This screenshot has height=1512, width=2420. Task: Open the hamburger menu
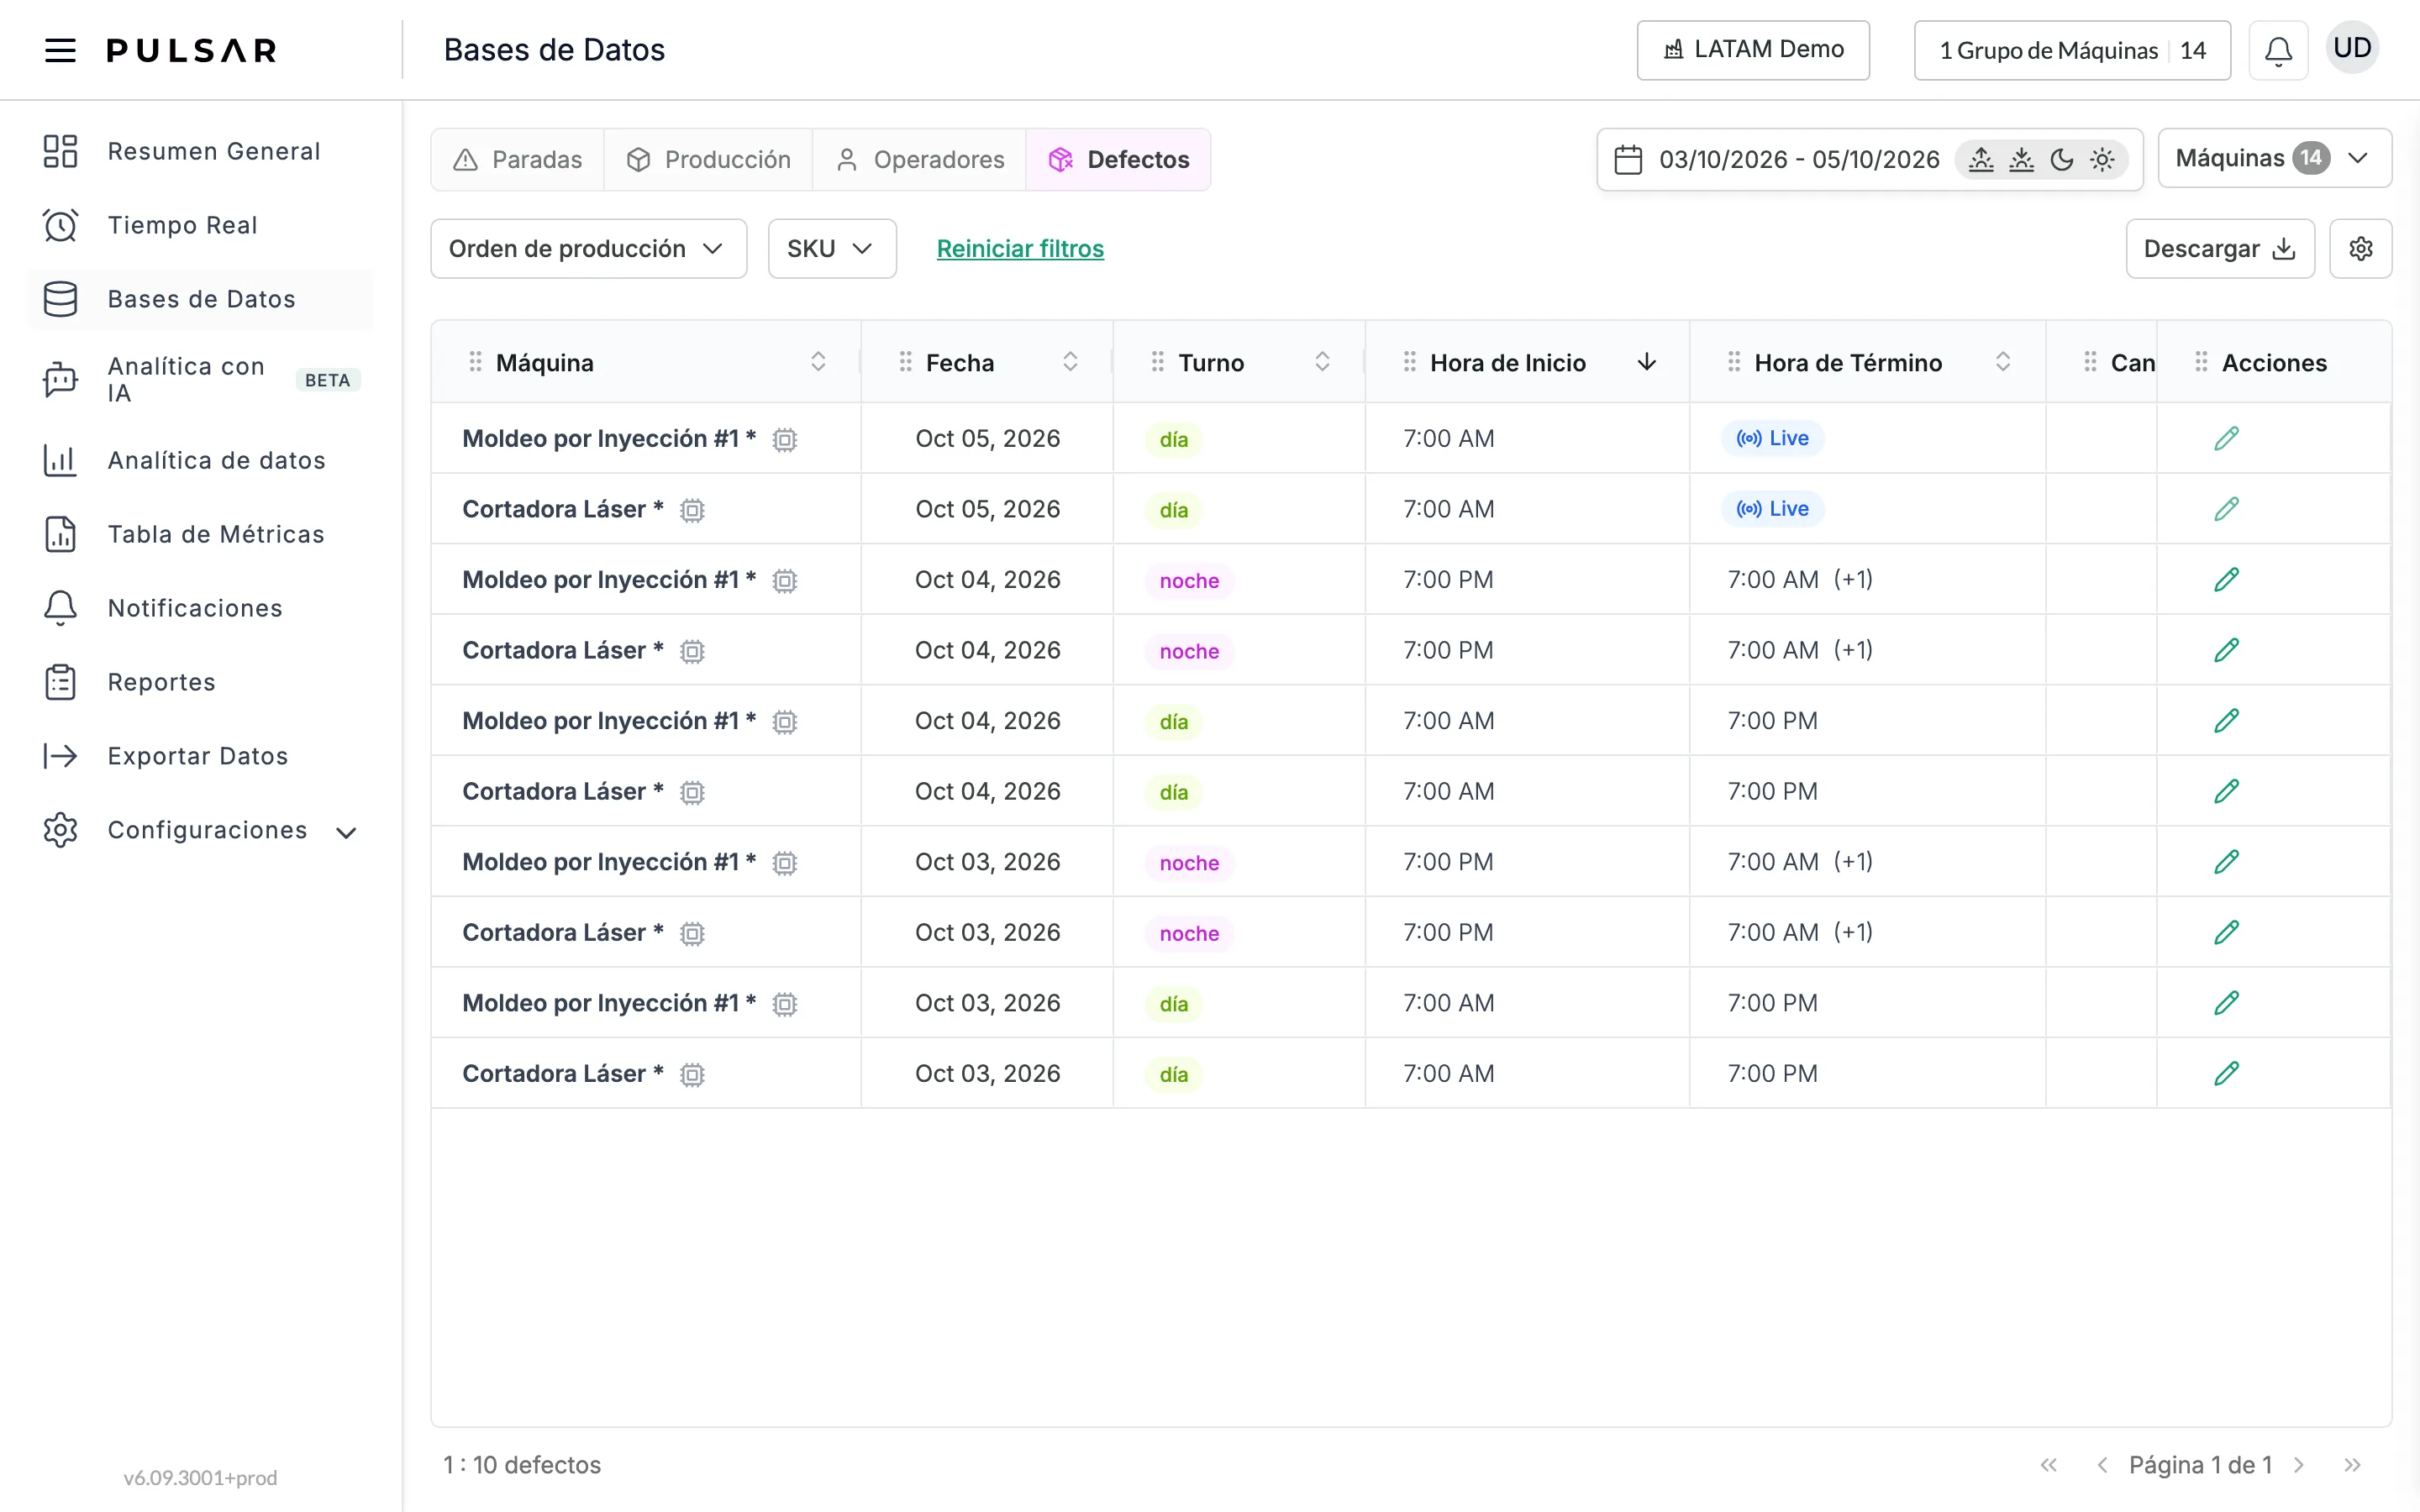[60, 50]
